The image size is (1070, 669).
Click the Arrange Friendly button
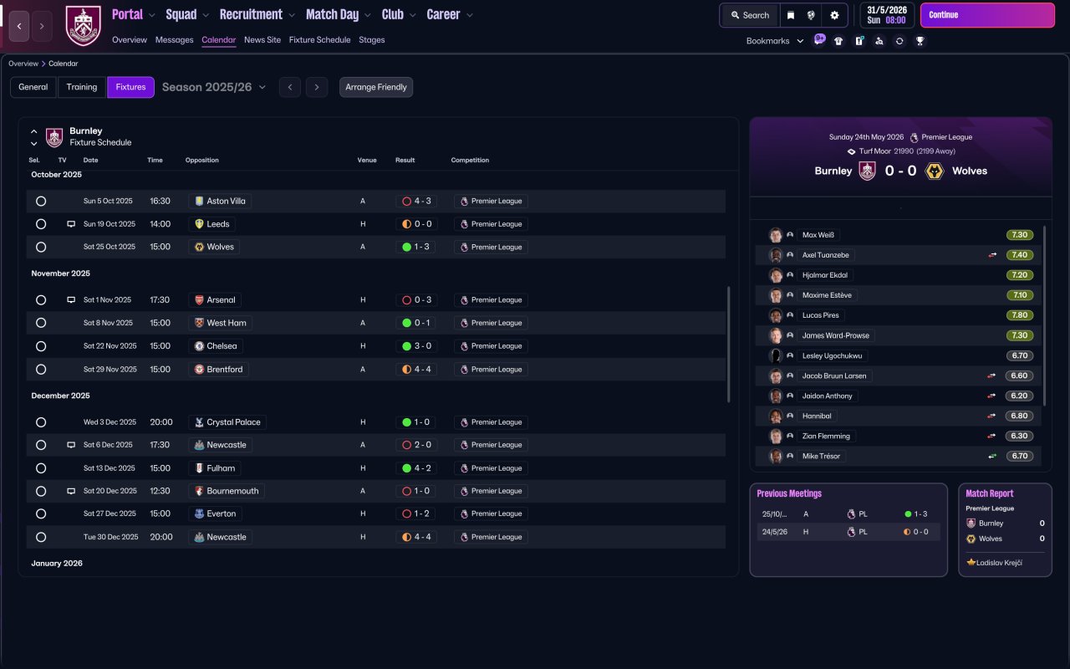376,87
